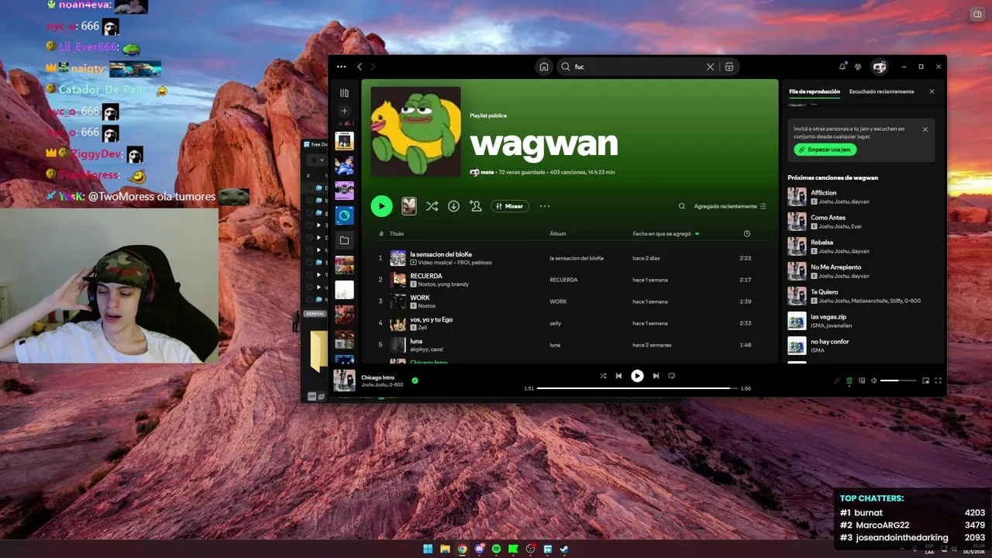
Task: Sort by the Álbum column header
Action: point(558,233)
